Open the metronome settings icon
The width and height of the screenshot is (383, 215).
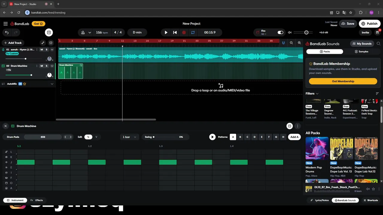coord(83,32)
